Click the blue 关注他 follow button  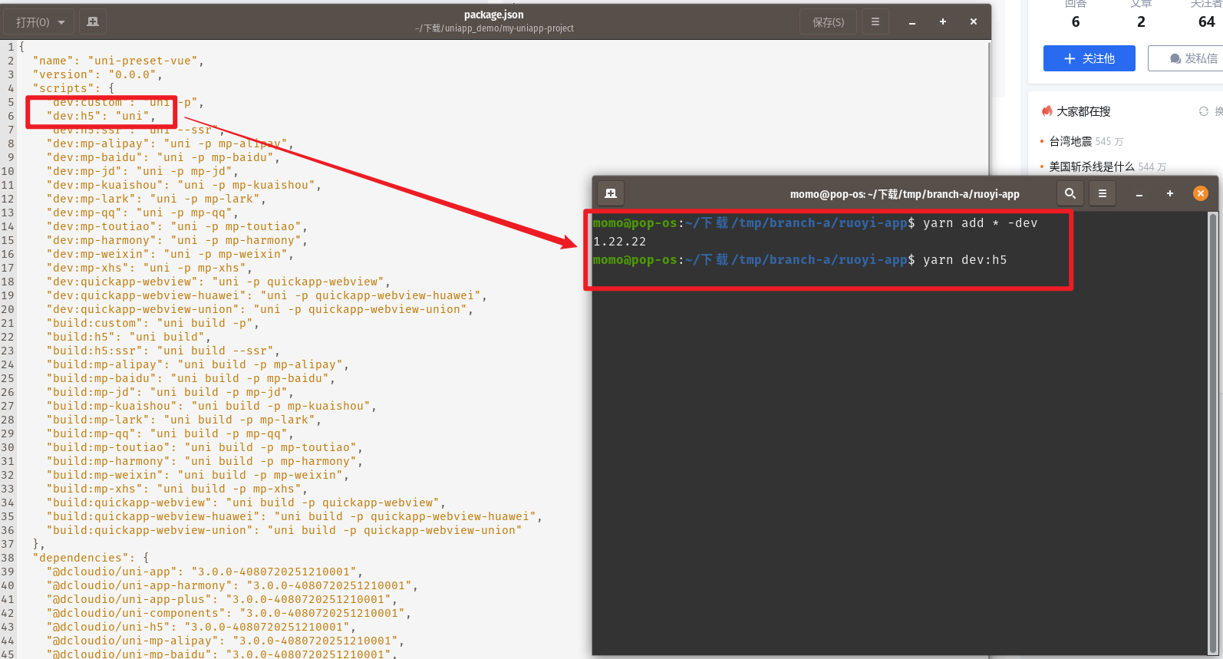pos(1089,58)
